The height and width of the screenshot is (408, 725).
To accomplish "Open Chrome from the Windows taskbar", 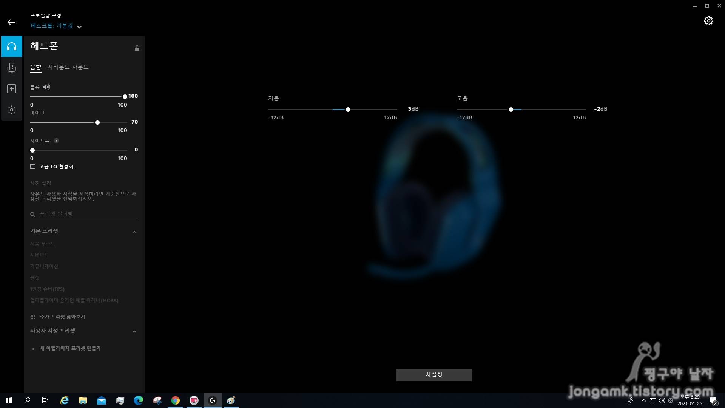I will 176,400.
